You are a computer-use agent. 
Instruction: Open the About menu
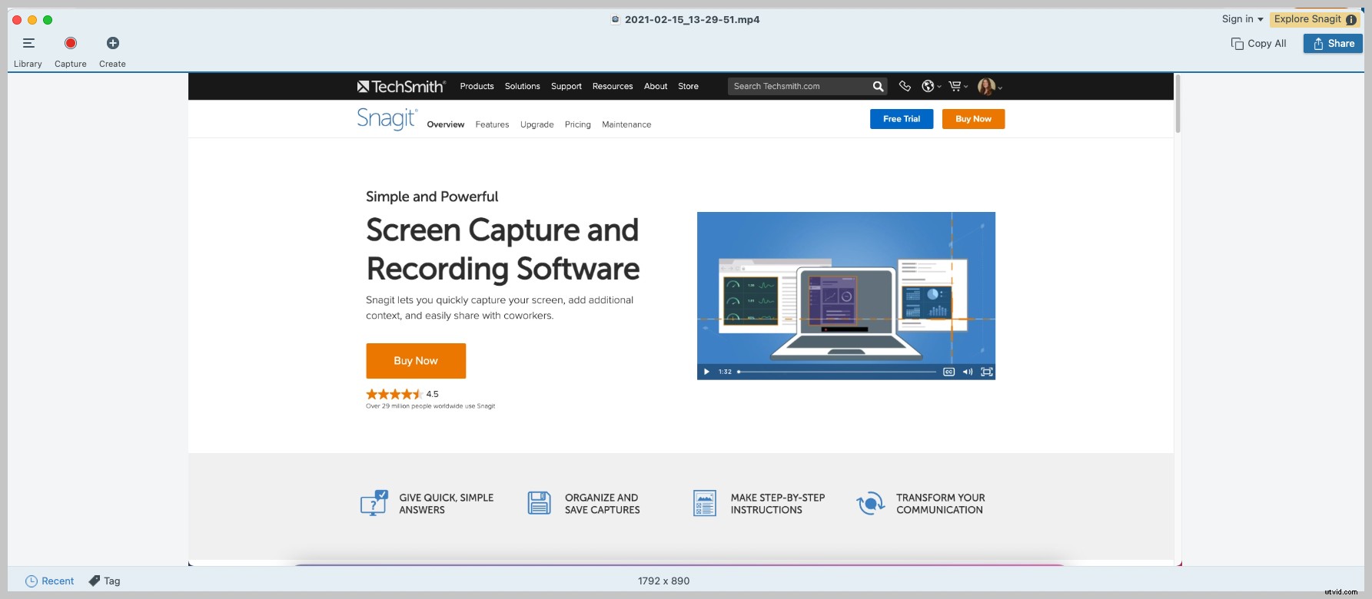coord(656,87)
